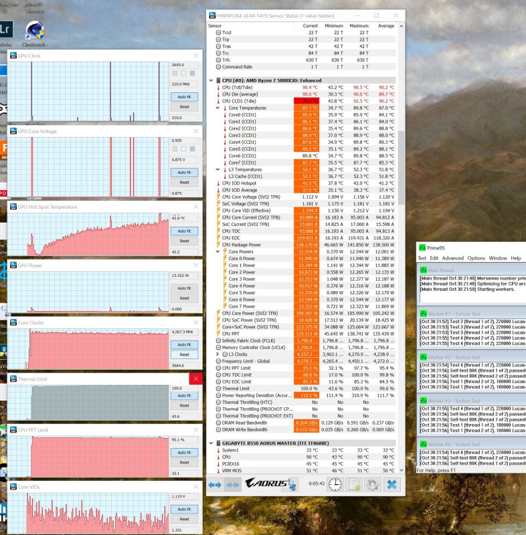This screenshot has width=526, height=535.
Task: Select the Power Reporting Deviation row
Action: pos(302,395)
